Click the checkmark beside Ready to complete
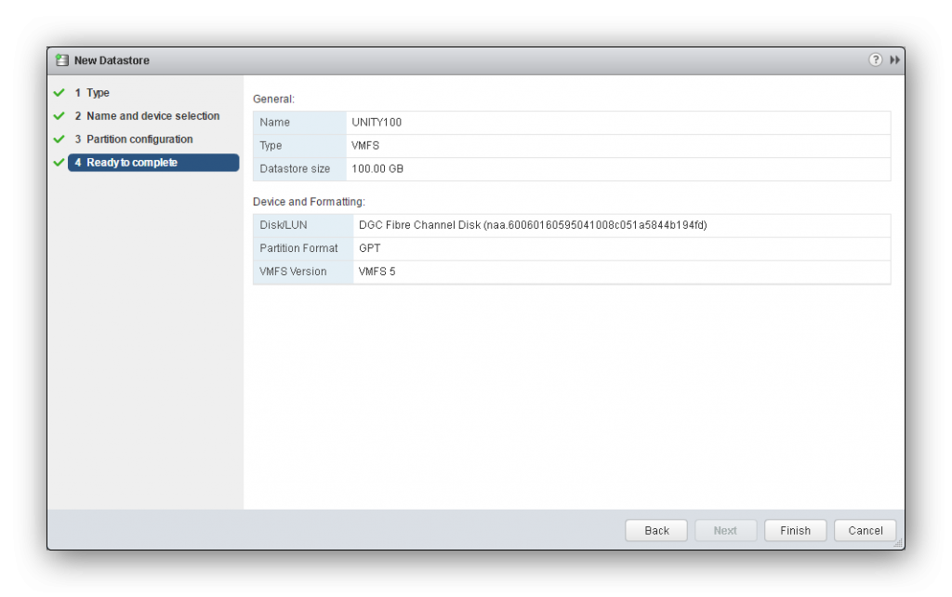 point(58,162)
